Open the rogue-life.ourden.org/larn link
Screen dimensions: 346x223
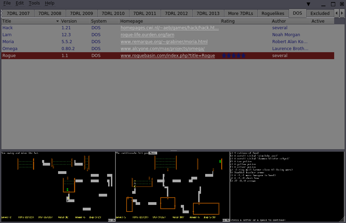tap(147, 35)
